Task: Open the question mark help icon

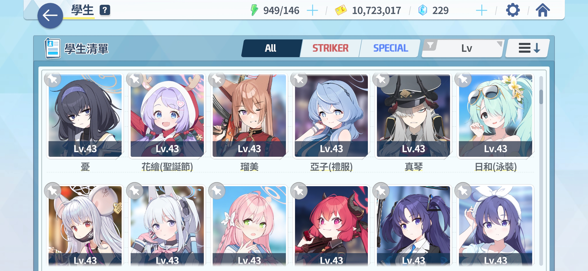Action: click(105, 10)
